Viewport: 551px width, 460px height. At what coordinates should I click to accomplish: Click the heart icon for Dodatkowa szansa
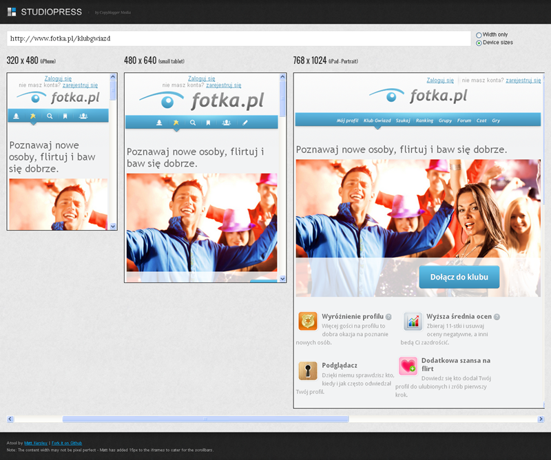click(408, 366)
